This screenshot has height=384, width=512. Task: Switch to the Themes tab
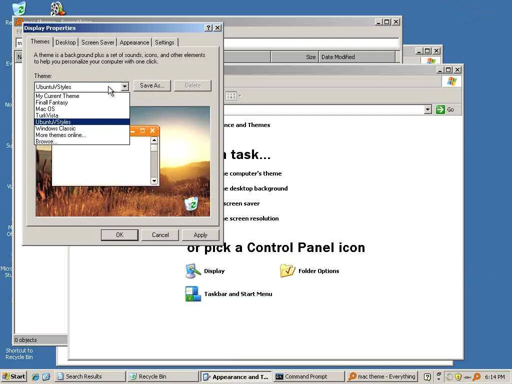[40, 41]
